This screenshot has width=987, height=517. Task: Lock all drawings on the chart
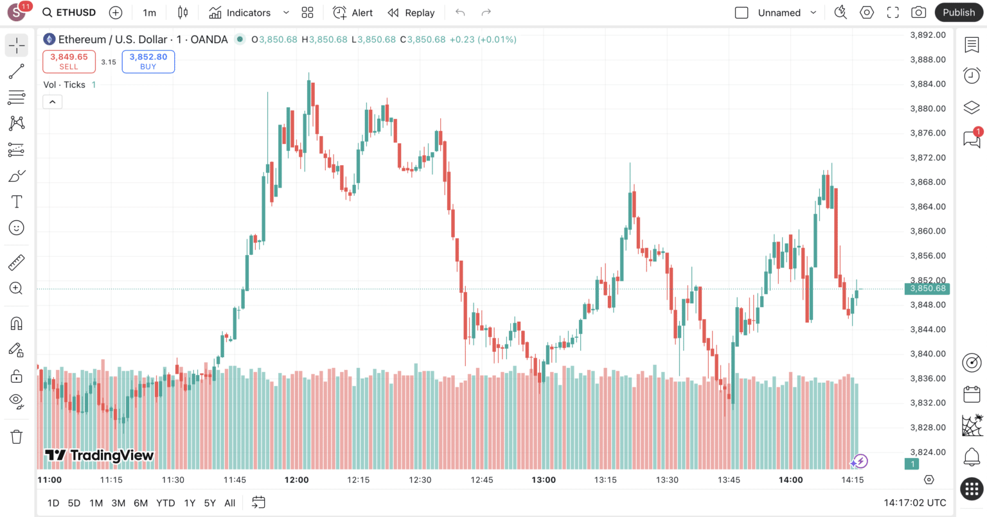click(x=15, y=376)
